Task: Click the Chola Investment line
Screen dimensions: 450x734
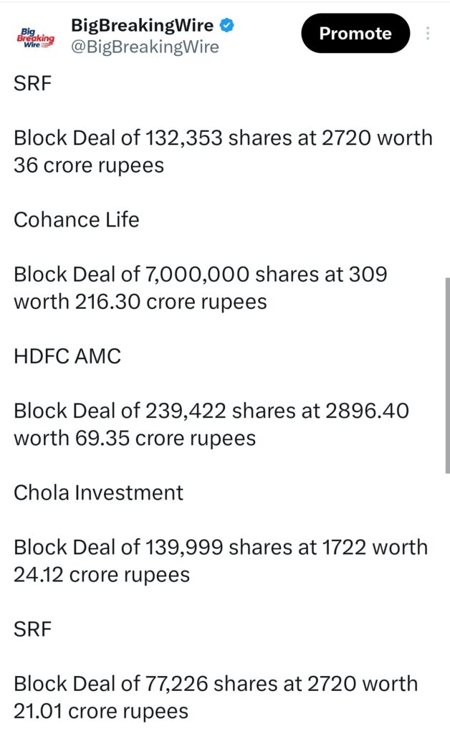Action: pos(98,492)
